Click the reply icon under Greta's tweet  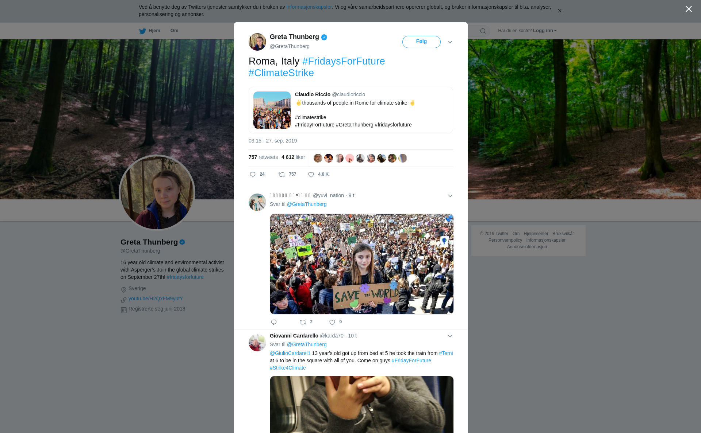pyautogui.click(x=253, y=175)
